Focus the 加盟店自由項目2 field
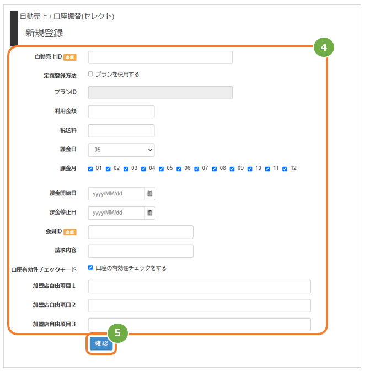This screenshot has width=365, height=371. (x=200, y=305)
